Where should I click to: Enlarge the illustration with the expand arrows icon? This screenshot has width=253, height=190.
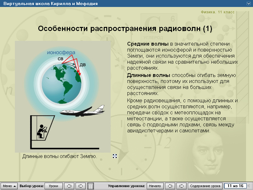tap(115, 155)
